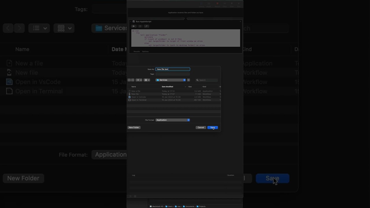The height and width of the screenshot is (208, 370).
Task: Show variables split view icon in Automator
Action: point(135,196)
